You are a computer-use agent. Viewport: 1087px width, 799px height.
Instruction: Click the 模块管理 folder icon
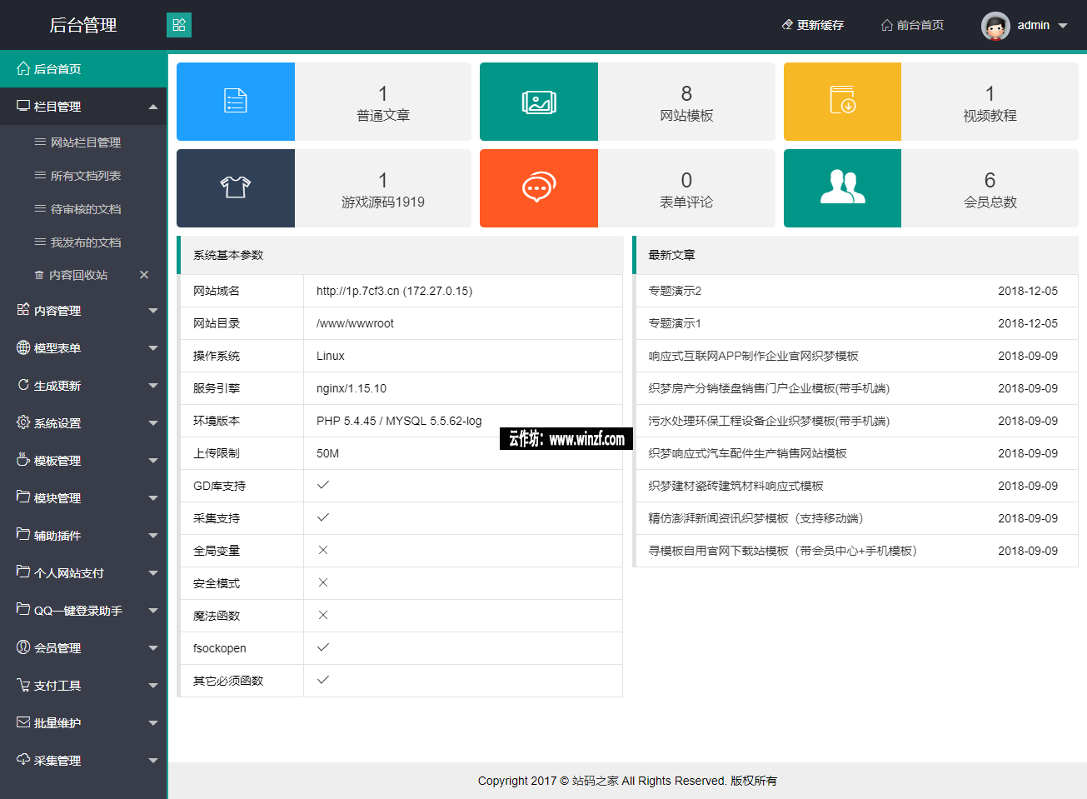(x=23, y=497)
